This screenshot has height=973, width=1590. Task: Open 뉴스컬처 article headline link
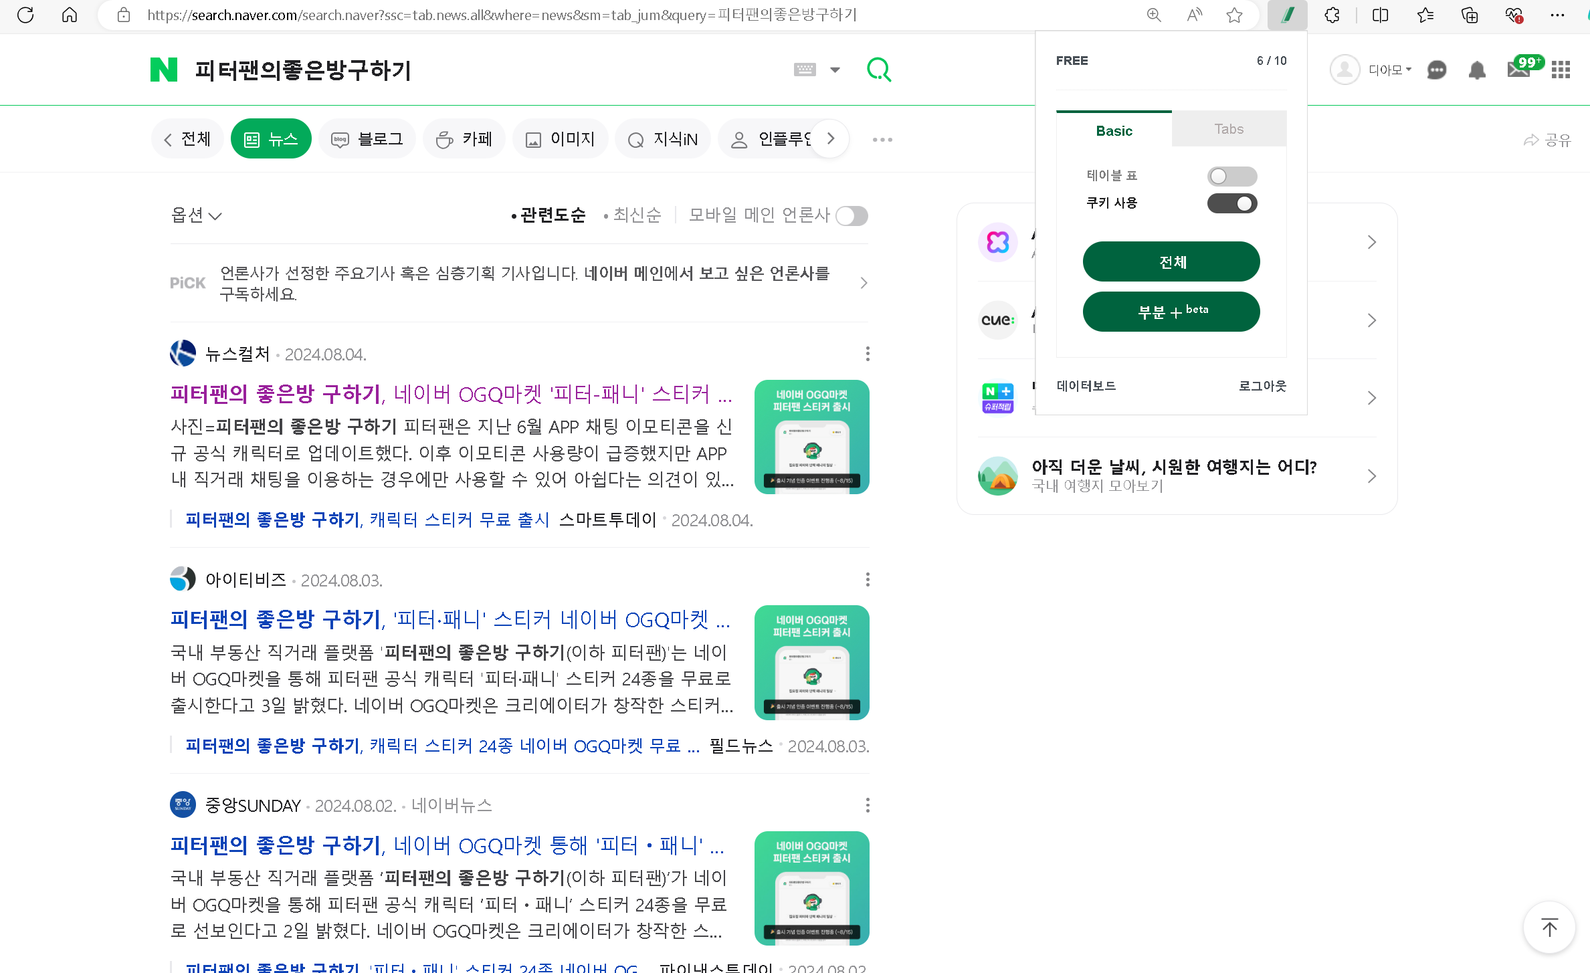pos(452,394)
